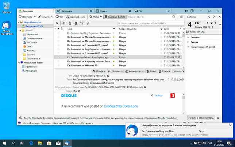This screenshot has height=147, width=235.
Task: Open the Адресная книга address book
Action: click(76, 17)
